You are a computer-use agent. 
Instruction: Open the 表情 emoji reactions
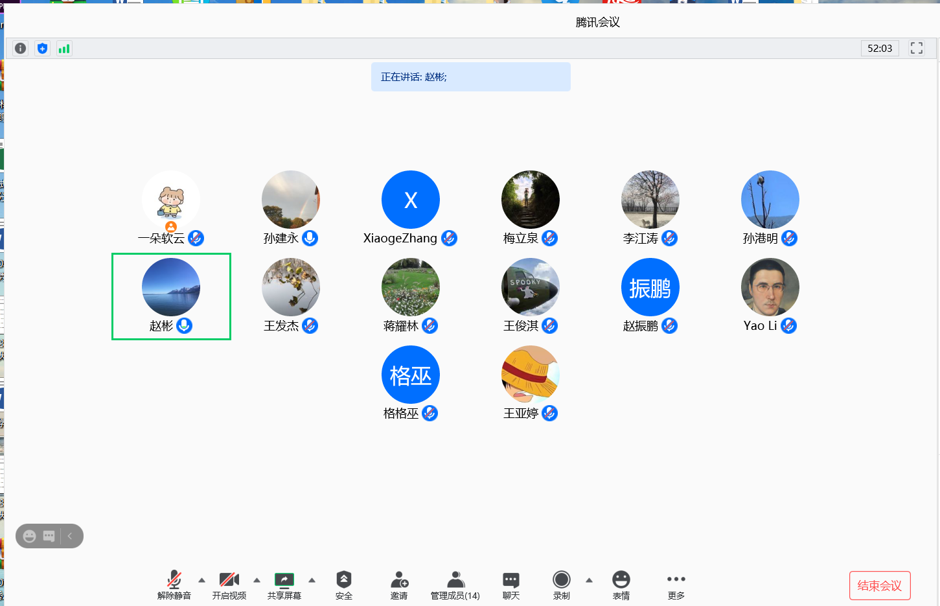(621, 584)
